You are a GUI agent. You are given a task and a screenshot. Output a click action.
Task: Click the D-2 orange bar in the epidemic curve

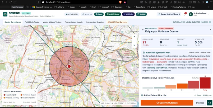(x=182, y=86)
